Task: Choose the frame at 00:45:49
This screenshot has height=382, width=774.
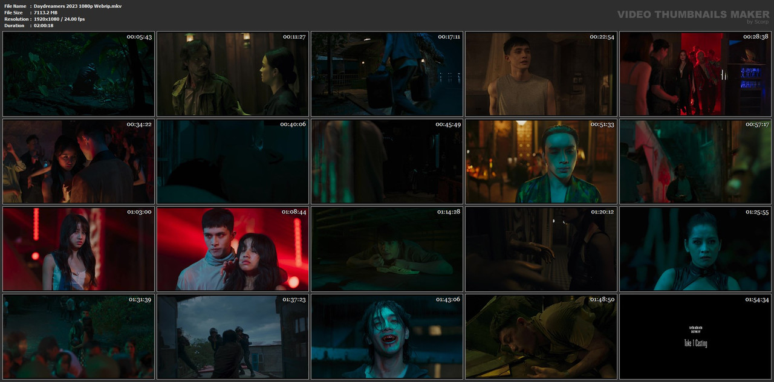Action: click(387, 161)
